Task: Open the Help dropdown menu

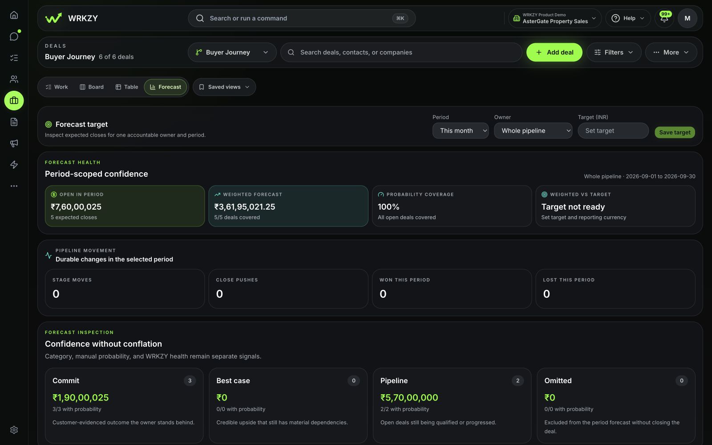Action: tap(628, 18)
